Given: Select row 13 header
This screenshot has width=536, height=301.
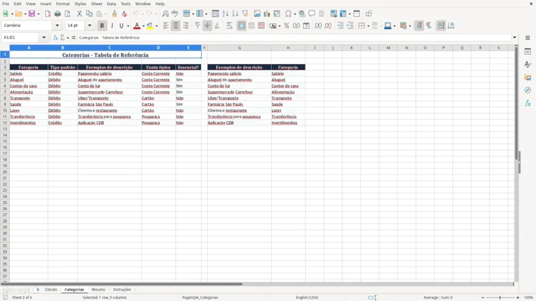Looking at the screenshot, I should point(5,129).
